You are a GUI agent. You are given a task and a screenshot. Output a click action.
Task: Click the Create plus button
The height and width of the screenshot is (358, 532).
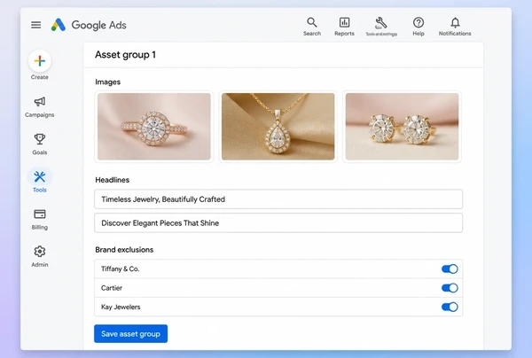(x=40, y=61)
